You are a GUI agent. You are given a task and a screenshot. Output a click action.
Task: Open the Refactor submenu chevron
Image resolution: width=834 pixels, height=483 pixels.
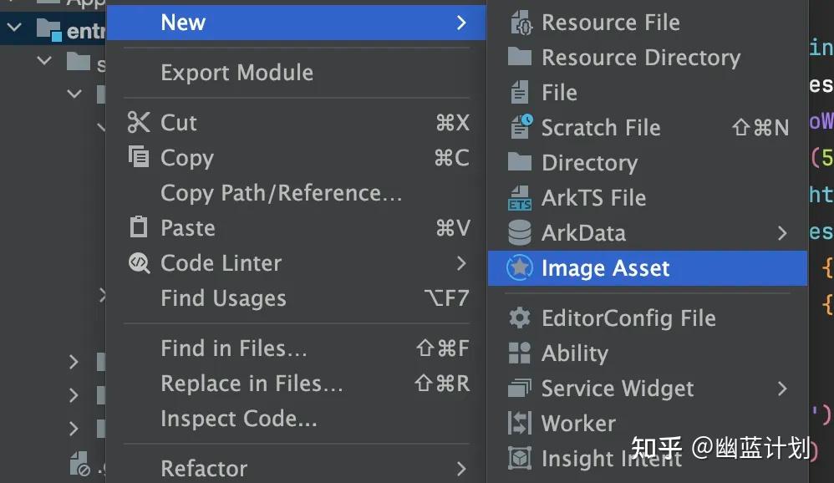[x=461, y=469]
